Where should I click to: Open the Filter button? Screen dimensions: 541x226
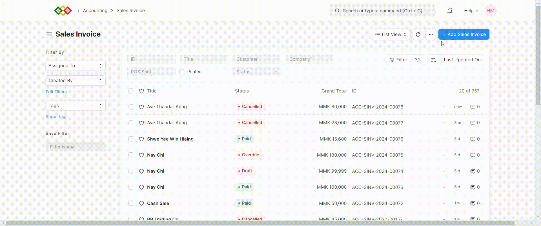(398, 60)
